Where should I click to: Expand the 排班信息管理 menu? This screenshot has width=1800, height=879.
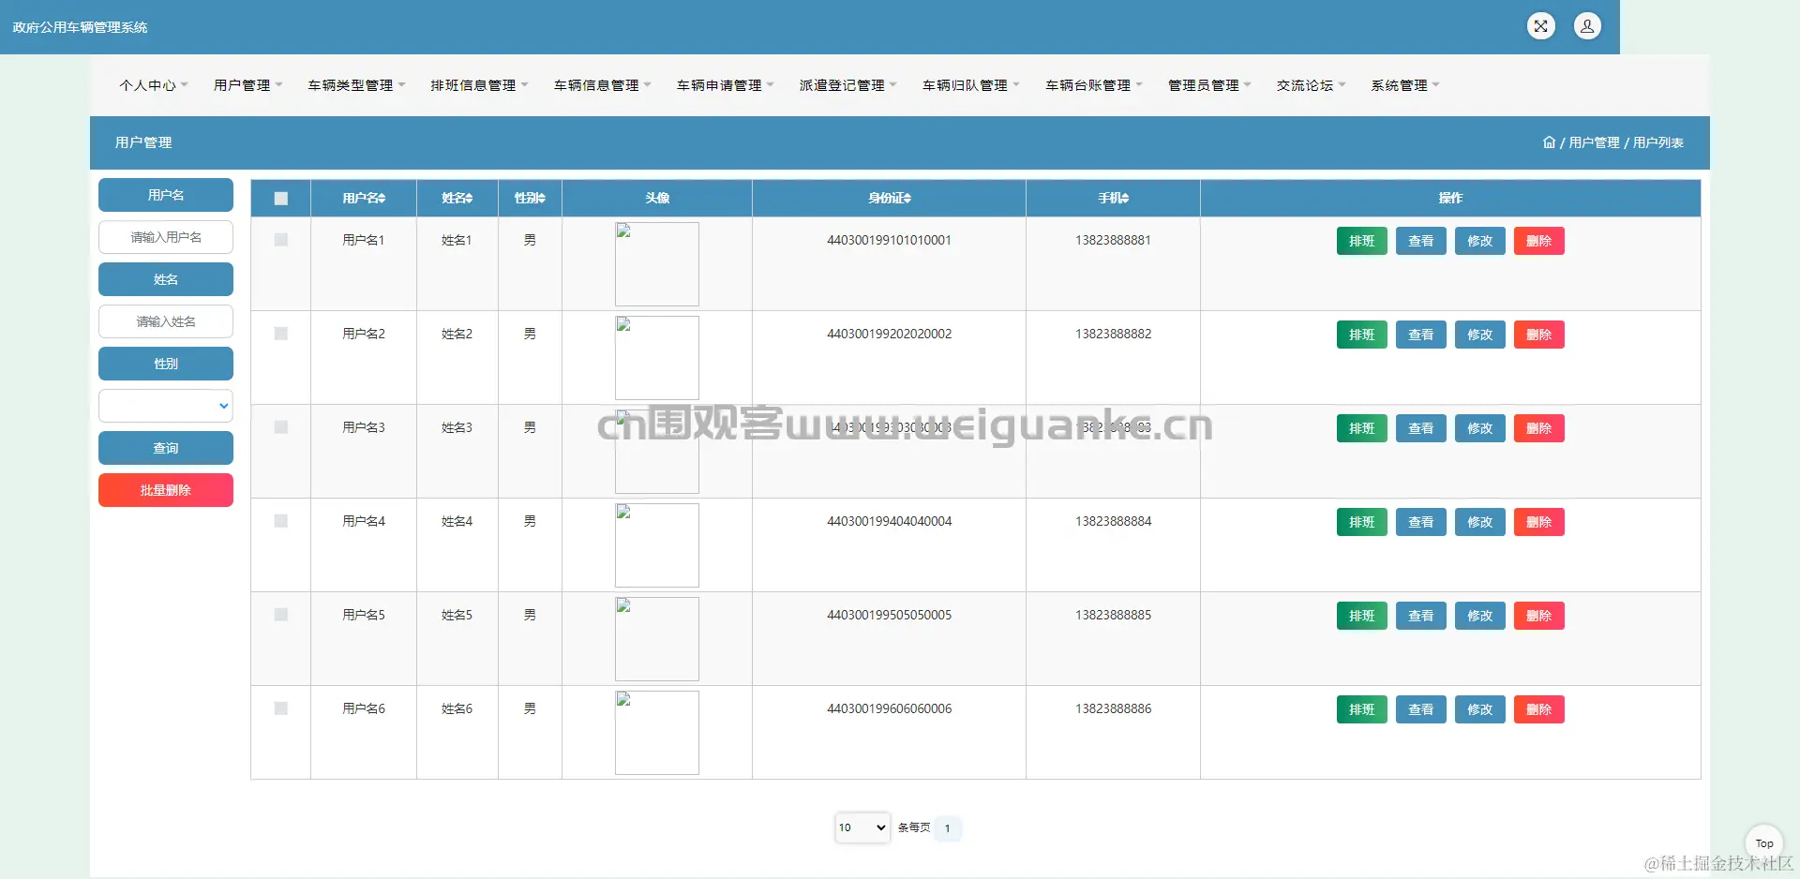[x=479, y=85]
